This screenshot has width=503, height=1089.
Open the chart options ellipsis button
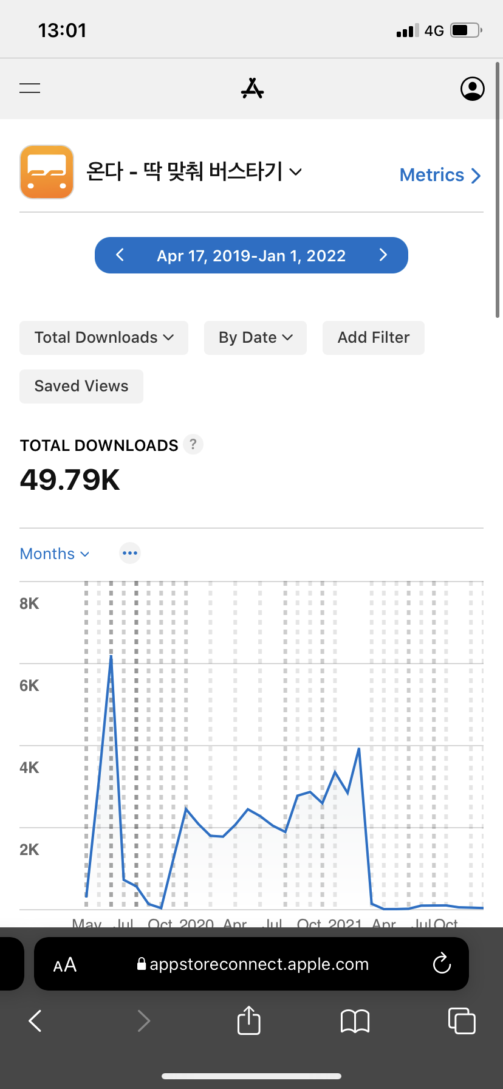click(x=130, y=553)
